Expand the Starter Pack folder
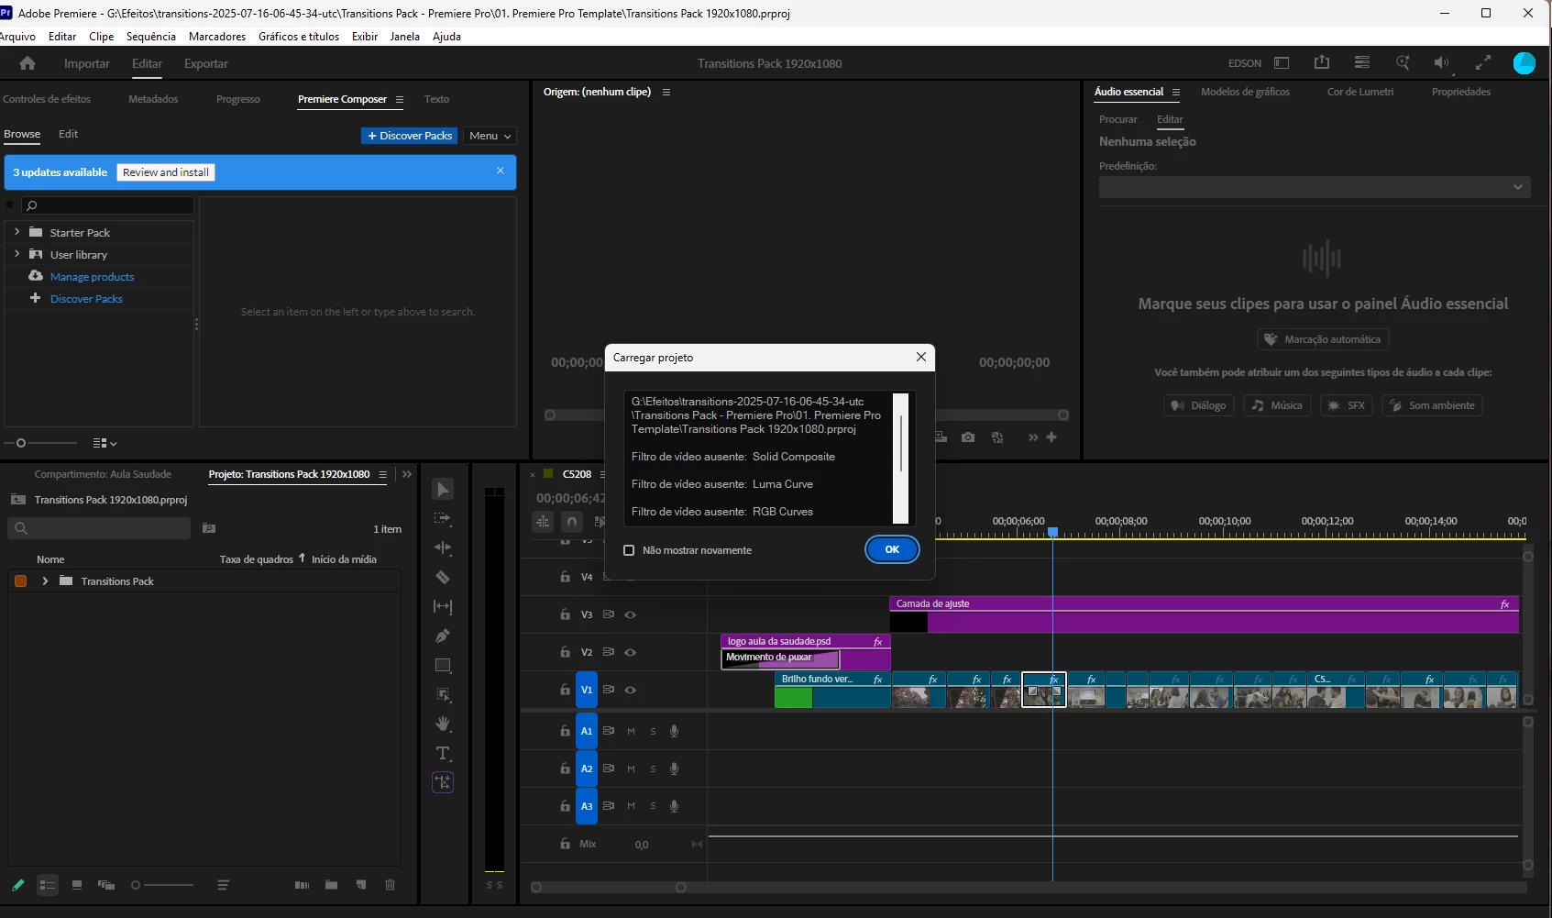The width and height of the screenshot is (1552, 918). [17, 232]
